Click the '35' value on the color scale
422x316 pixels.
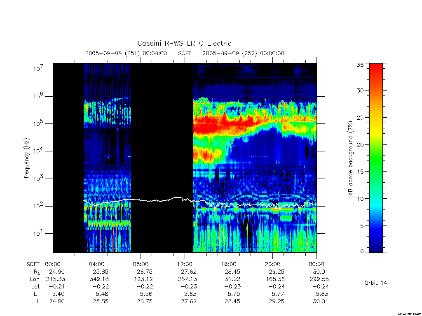click(x=360, y=65)
